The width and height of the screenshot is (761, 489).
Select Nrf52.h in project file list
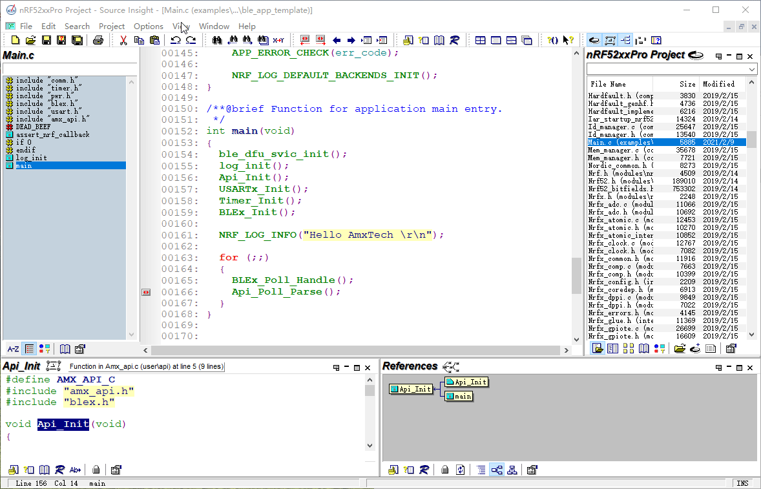(x=666, y=181)
